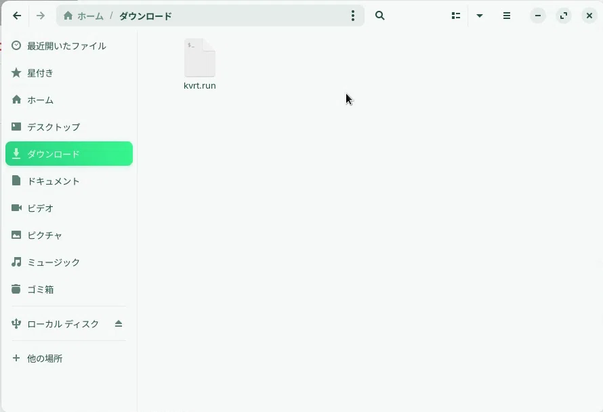
Task: Click the download arrow icon in sidebar
Action: point(16,154)
